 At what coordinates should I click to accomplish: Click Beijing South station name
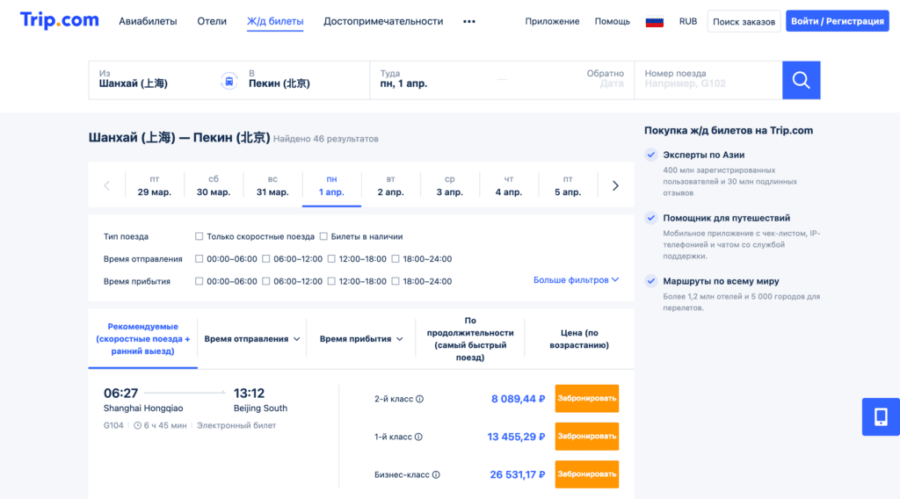[x=260, y=409]
